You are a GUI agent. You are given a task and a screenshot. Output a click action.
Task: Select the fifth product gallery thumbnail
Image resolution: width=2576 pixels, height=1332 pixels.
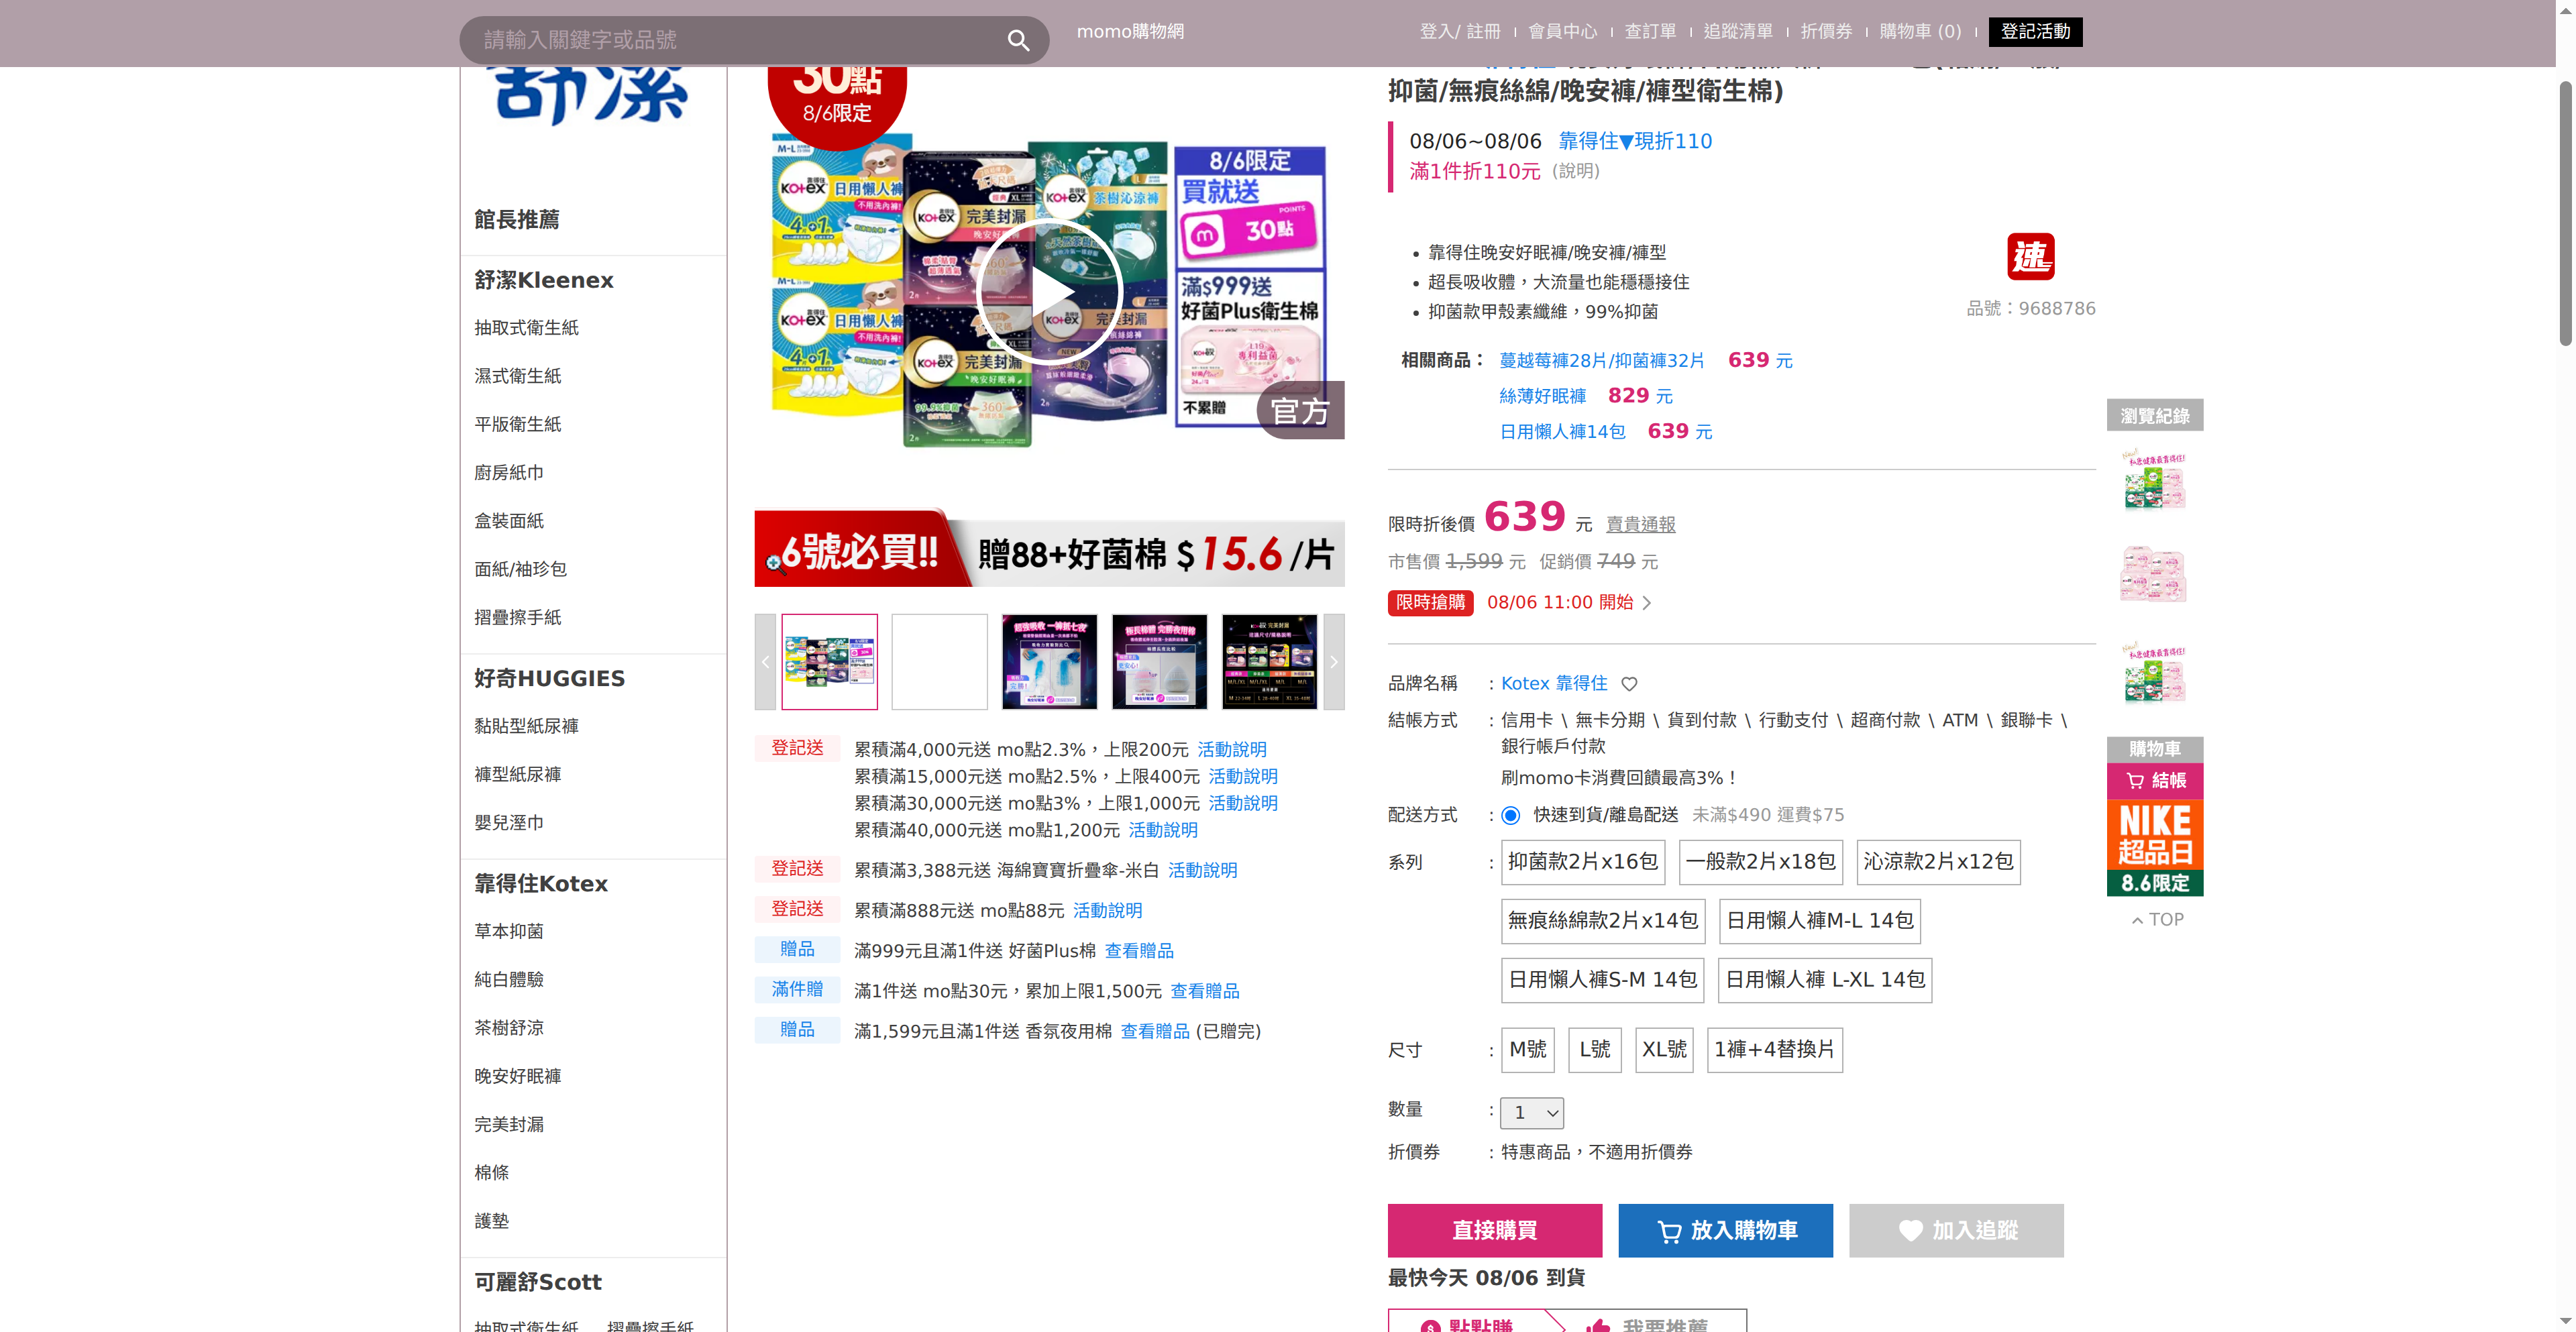[1269, 662]
